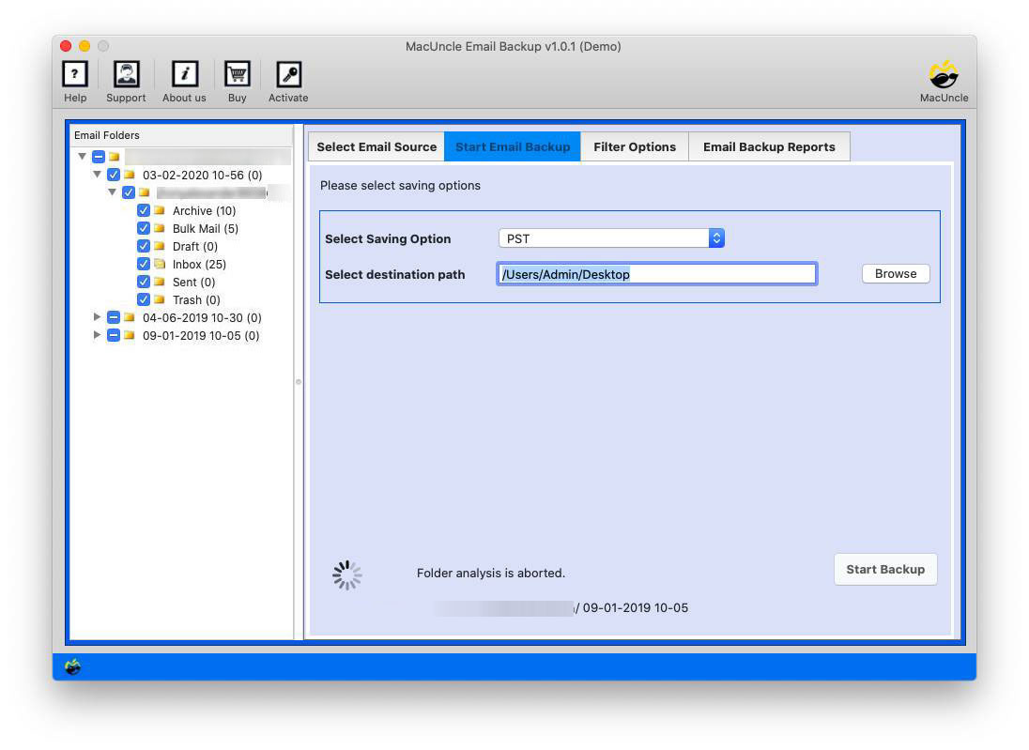The width and height of the screenshot is (1029, 750).
Task: Click the Archive folder icon
Action: click(x=161, y=210)
